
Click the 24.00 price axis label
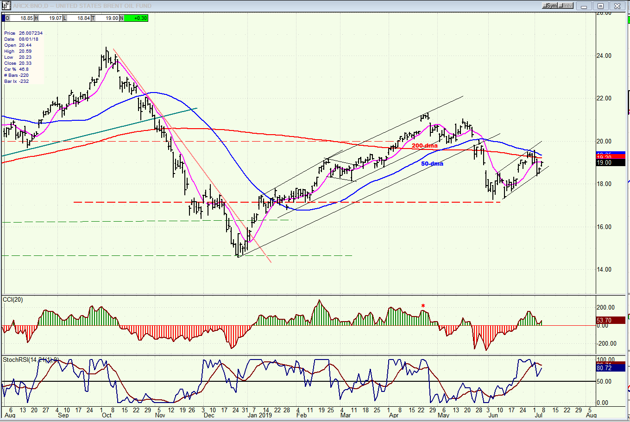coord(604,56)
